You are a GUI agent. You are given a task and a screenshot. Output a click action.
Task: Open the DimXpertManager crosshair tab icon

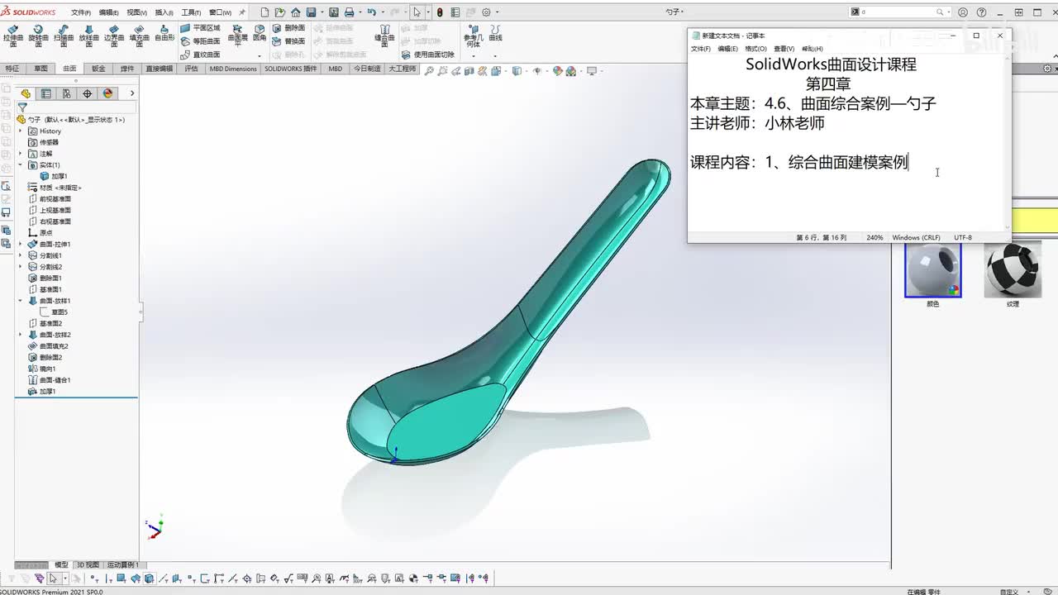(87, 93)
